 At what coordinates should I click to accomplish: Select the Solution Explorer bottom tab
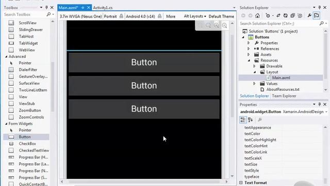pos(254,96)
